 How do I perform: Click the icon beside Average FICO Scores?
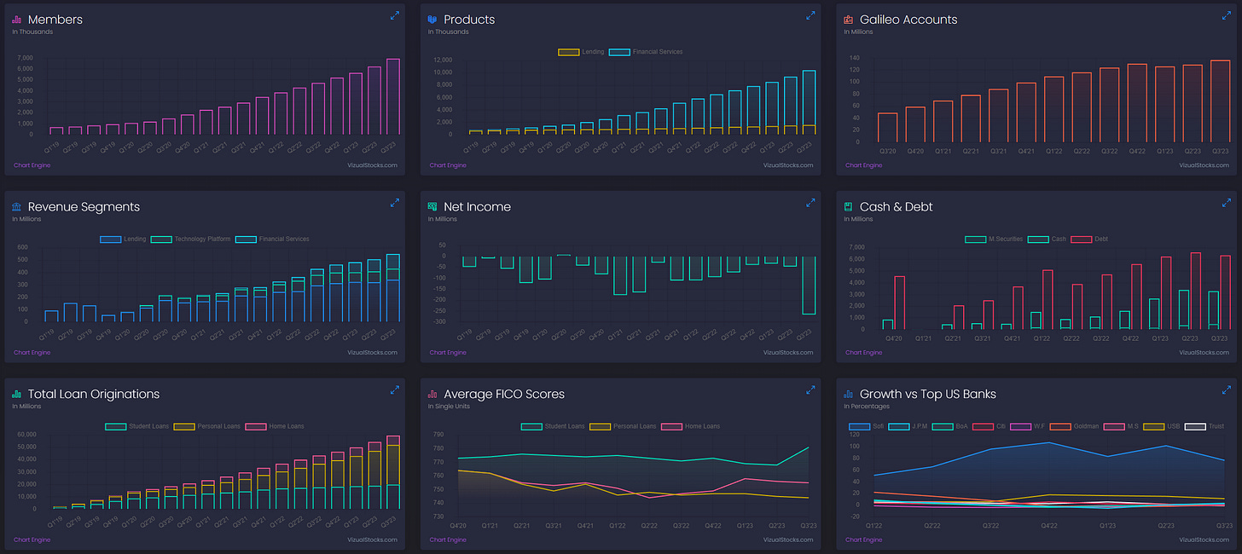point(432,394)
